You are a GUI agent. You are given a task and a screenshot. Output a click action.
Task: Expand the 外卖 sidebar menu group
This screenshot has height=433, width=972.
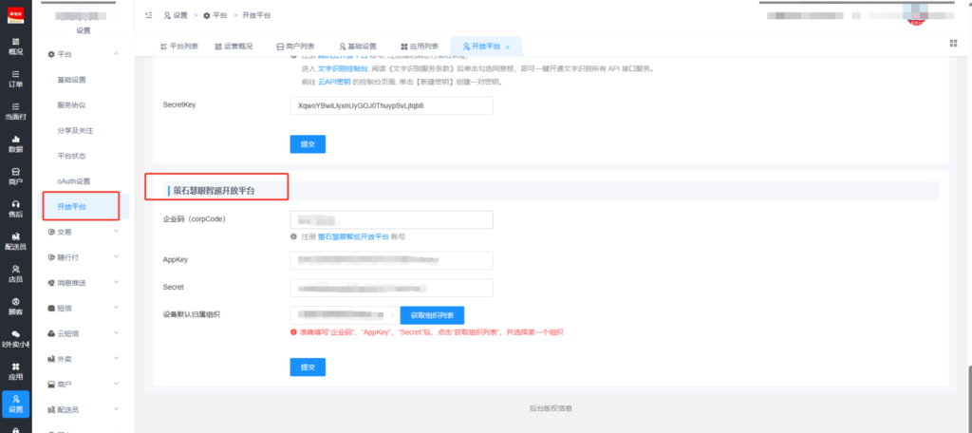(117, 359)
